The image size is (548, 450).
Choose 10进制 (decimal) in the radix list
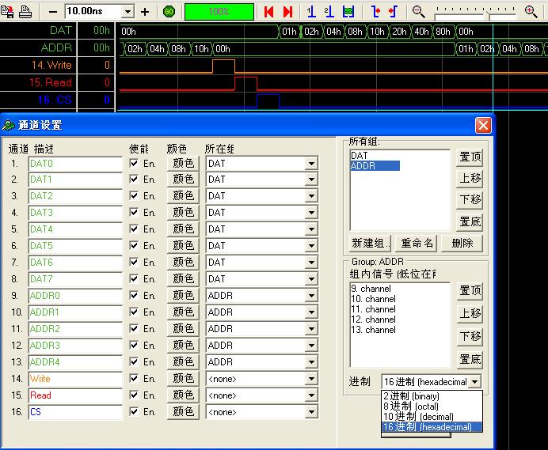(x=418, y=417)
